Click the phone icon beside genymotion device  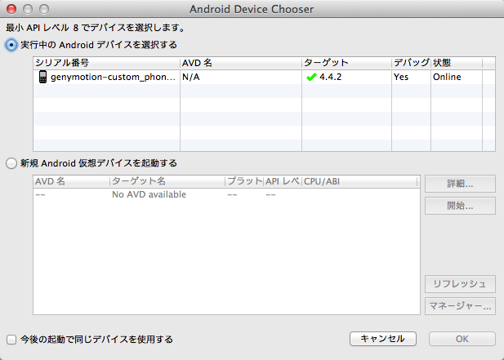(42, 77)
